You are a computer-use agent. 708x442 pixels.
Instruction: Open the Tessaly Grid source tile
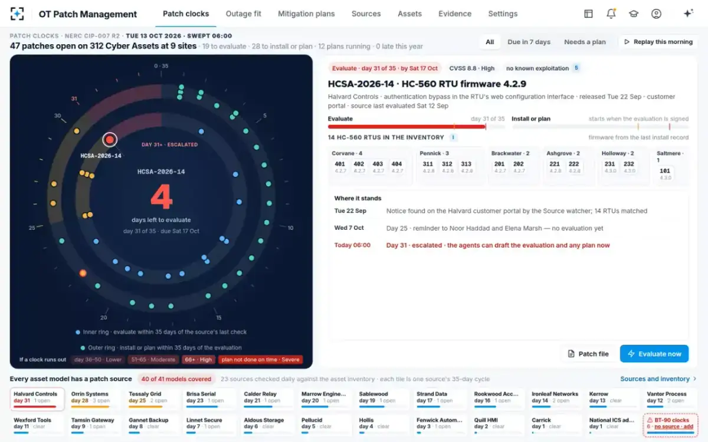(x=152, y=398)
